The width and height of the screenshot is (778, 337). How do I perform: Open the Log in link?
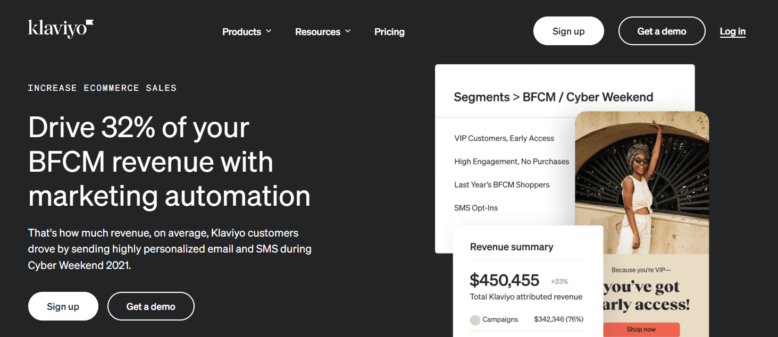(732, 31)
